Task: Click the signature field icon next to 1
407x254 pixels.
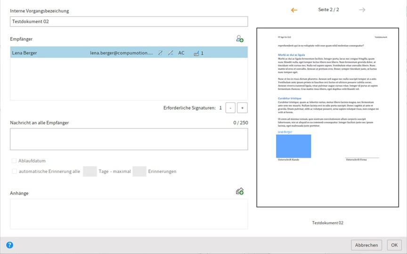Action: pos(196,53)
